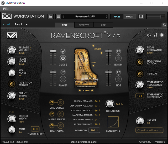
Task: Change Sostenuto Pedal CC 66 stepper
Action: [x=99, y=110]
